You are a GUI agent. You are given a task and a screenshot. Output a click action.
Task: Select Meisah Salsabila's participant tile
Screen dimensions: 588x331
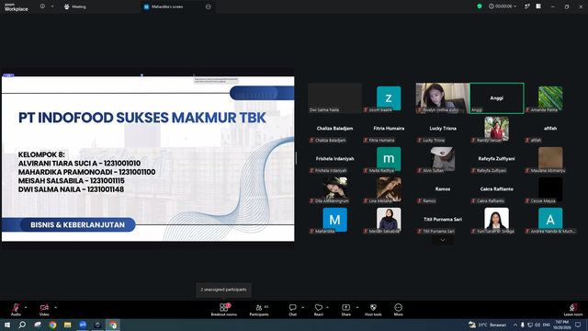pyautogui.click(x=389, y=220)
